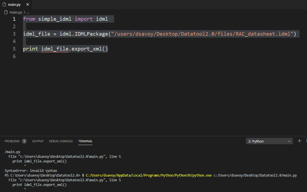307x192 pixels.
Task: Close the main.py editor tab
Action: point(28,4)
